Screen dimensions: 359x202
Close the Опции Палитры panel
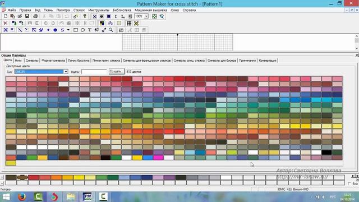[357, 55]
